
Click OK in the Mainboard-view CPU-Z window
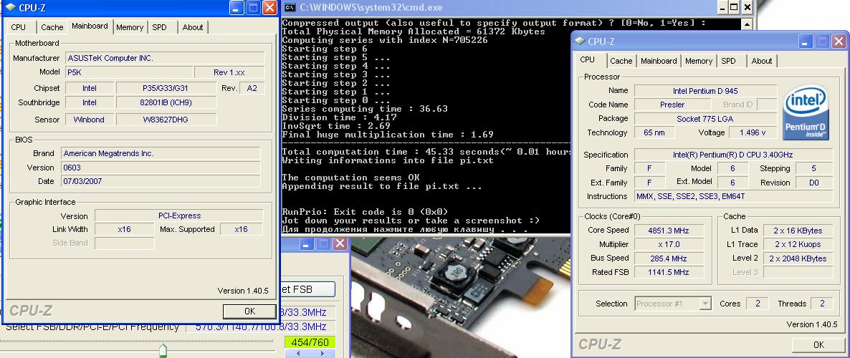click(249, 311)
